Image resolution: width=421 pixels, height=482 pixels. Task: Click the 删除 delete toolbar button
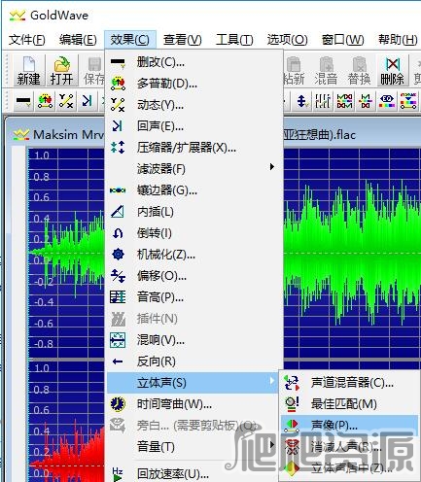(392, 70)
